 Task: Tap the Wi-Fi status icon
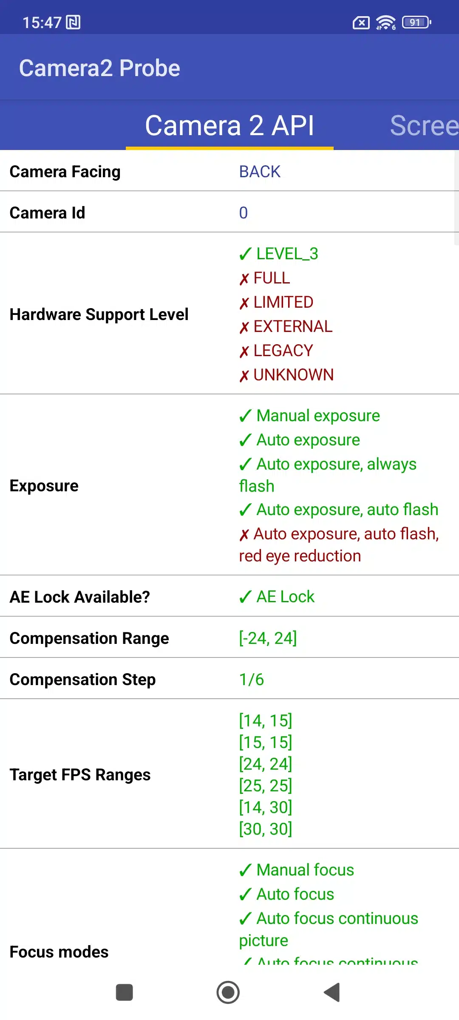pos(385,22)
